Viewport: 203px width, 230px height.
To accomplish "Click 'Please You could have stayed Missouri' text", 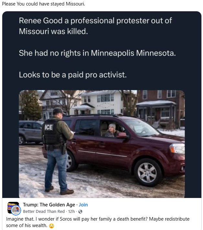I will click(x=43, y=4).
